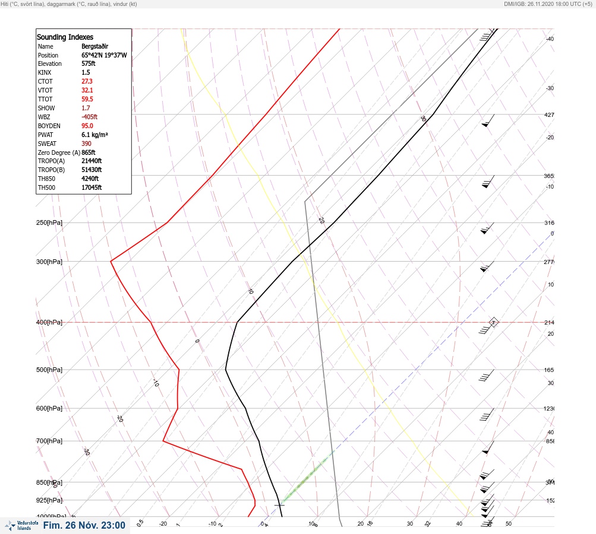This screenshot has height=534, width=596.
Task: Click the '300[hPa]' pressure label
Action: pos(49,262)
